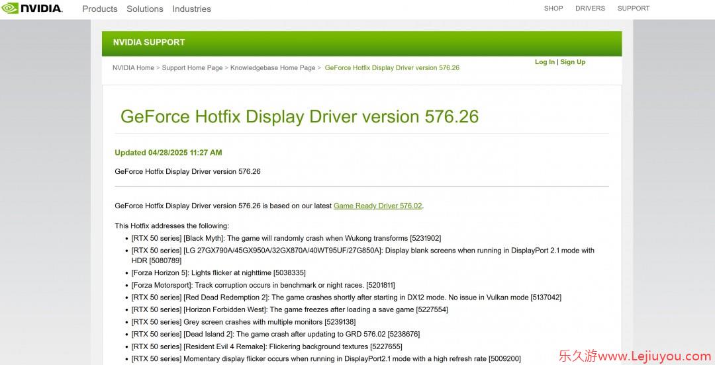This screenshot has width=715, height=365.
Task: Click 'This Hotfix addresses the following' text
Action: (x=172, y=226)
